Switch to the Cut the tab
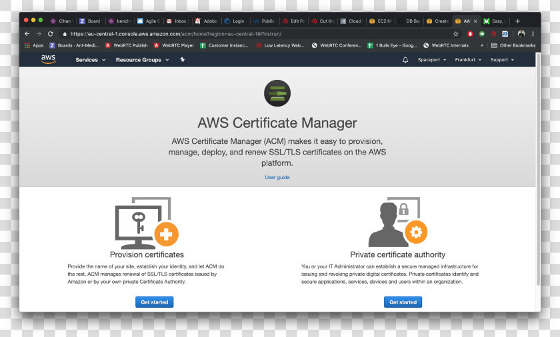Image resolution: width=560 pixels, height=337 pixels. [x=323, y=21]
